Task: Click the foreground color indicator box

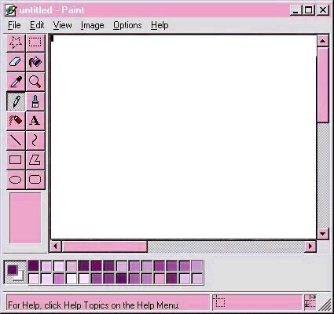Action: [13, 270]
